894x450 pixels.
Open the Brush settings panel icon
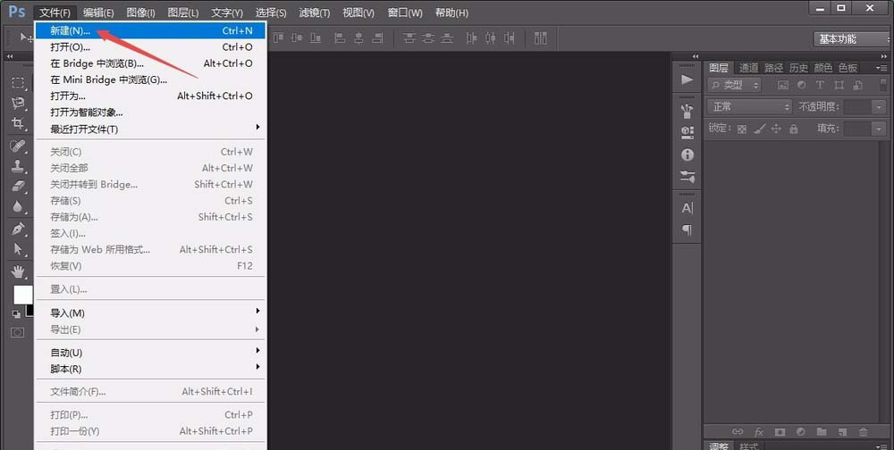click(x=687, y=177)
